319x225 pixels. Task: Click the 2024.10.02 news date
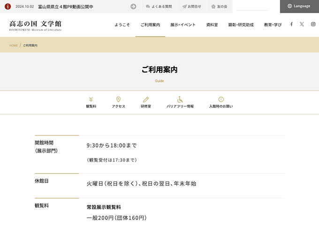(24, 7)
